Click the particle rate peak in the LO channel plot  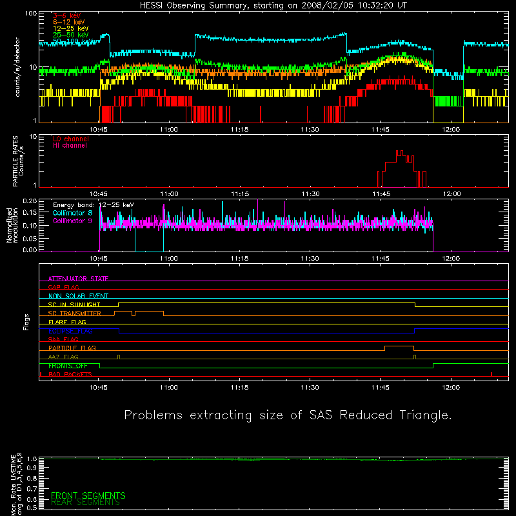pos(399,153)
